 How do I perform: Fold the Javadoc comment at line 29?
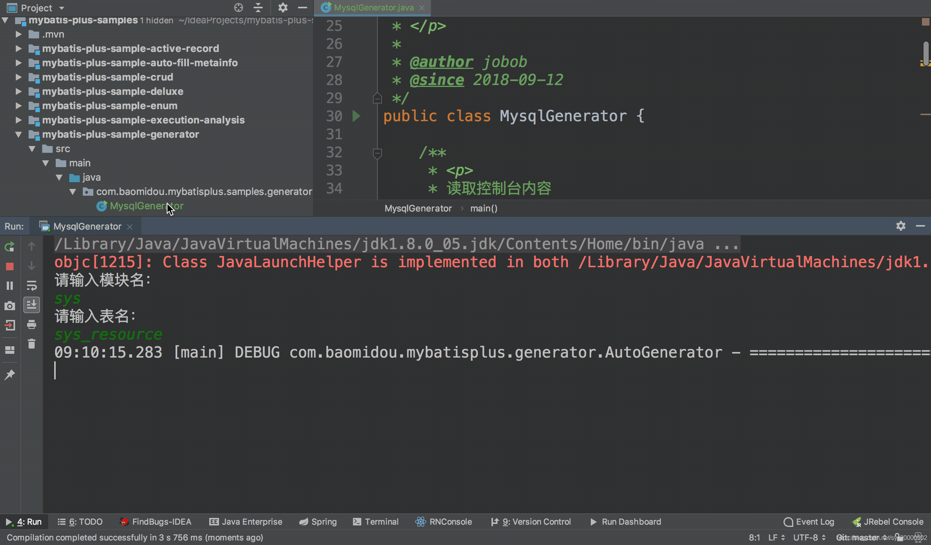[377, 98]
